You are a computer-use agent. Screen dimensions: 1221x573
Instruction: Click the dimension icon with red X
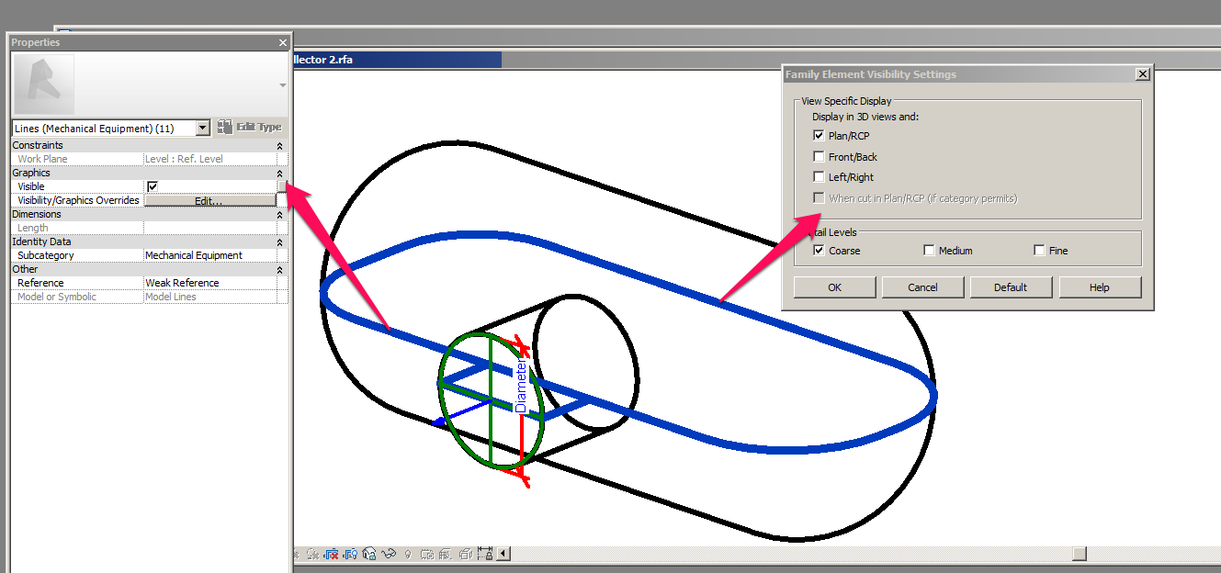333,554
